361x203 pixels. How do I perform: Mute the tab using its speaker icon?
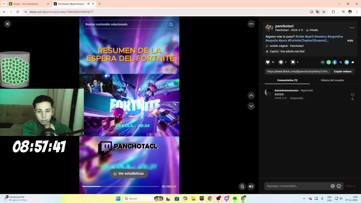tap(88, 4)
